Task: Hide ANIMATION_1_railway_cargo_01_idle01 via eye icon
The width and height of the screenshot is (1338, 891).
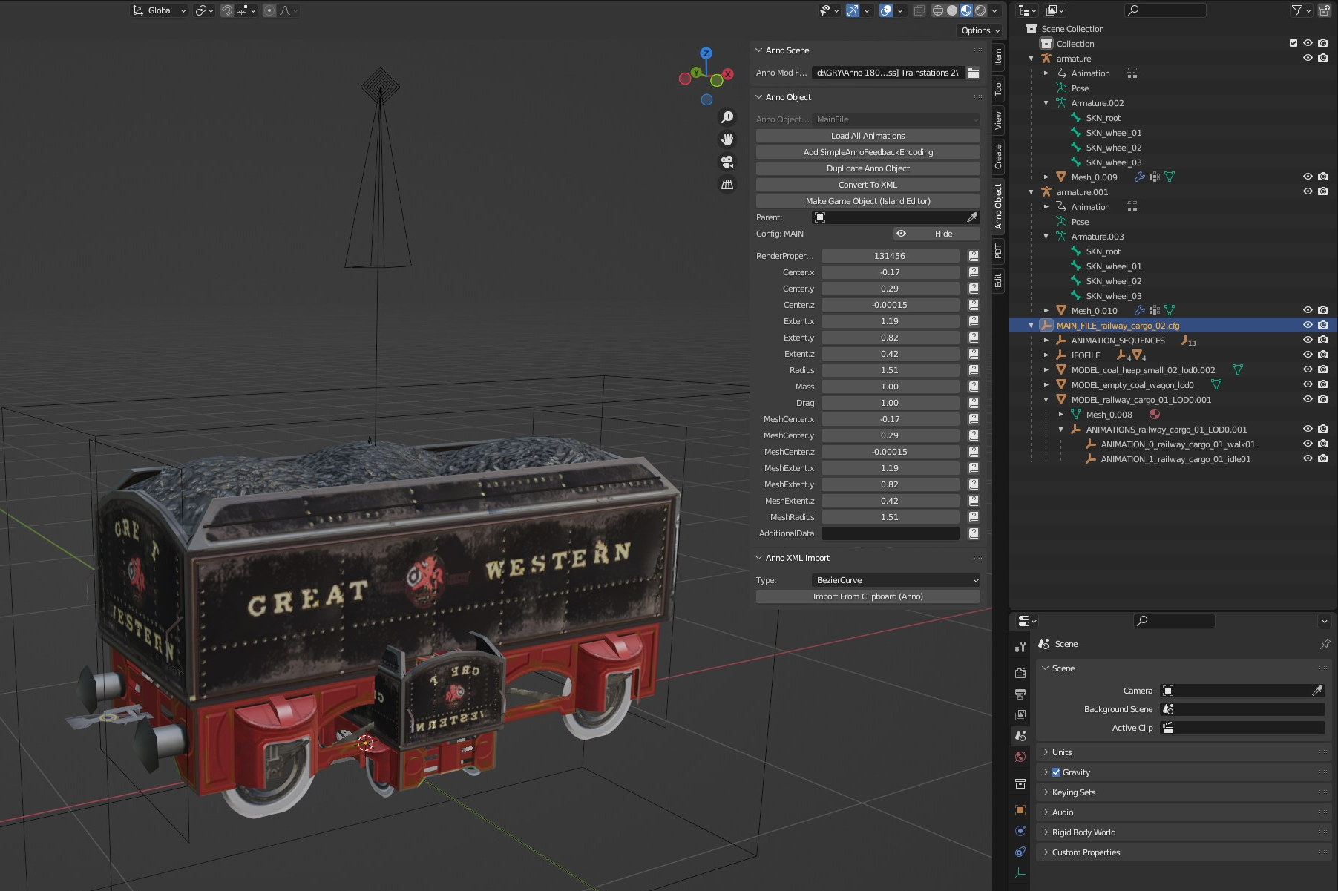Action: pos(1308,458)
